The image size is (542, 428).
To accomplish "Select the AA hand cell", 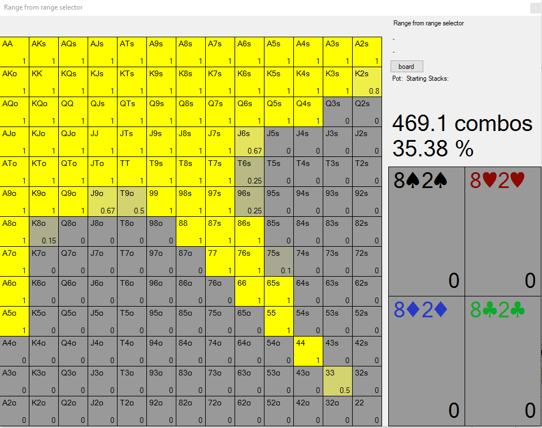I will tap(15, 52).
